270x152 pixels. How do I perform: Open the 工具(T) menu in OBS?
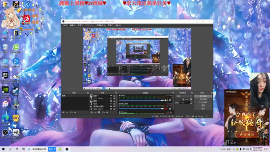[x=110, y=25]
